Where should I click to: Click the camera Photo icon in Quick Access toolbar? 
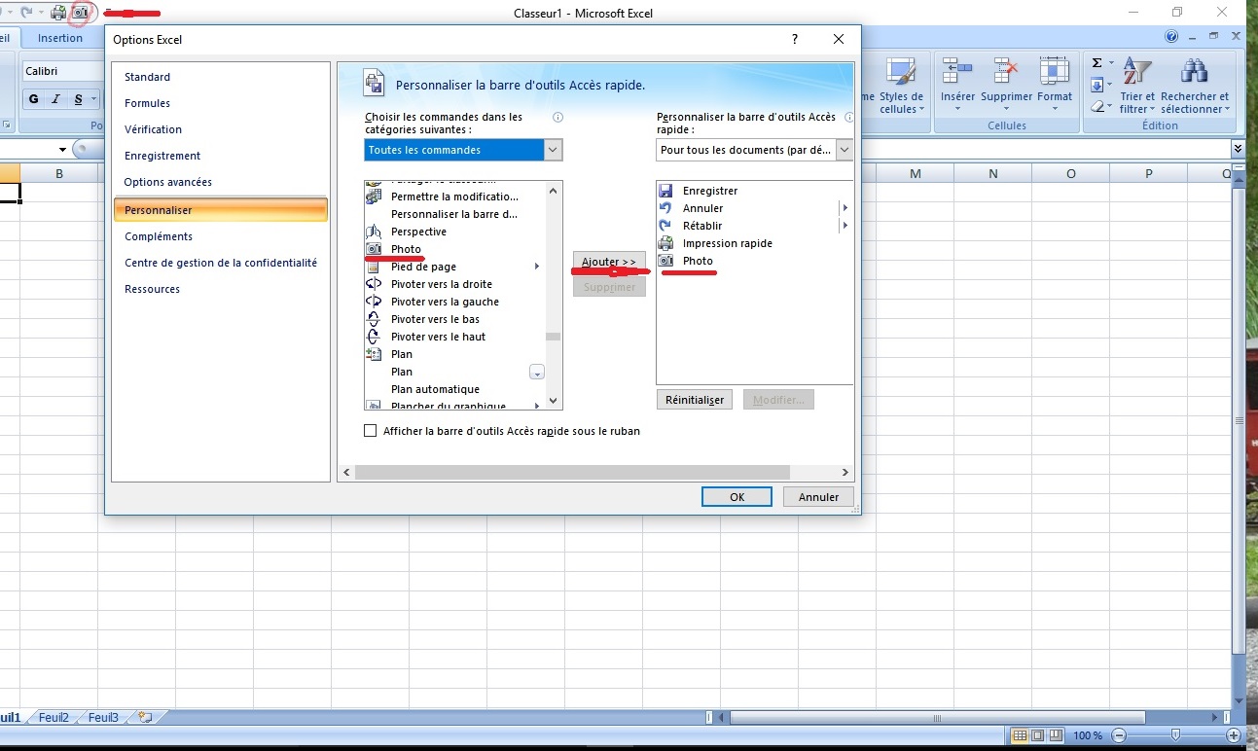80,14
